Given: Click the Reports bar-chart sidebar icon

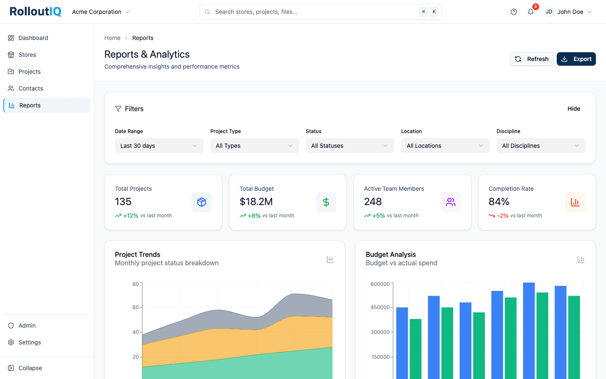Looking at the screenshot, I should [x=11, y=105].
